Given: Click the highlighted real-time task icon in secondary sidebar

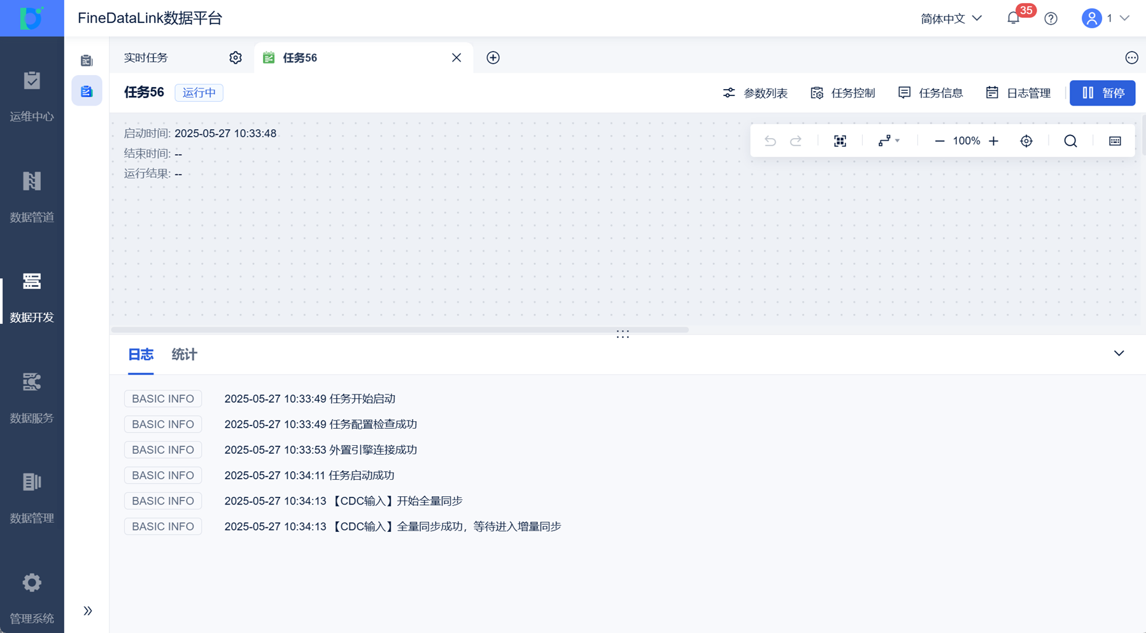Looking at the screenshot, I should 87,91.
